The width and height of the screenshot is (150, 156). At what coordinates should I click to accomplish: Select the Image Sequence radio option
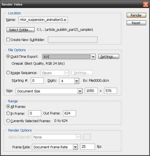coord(8,73)
